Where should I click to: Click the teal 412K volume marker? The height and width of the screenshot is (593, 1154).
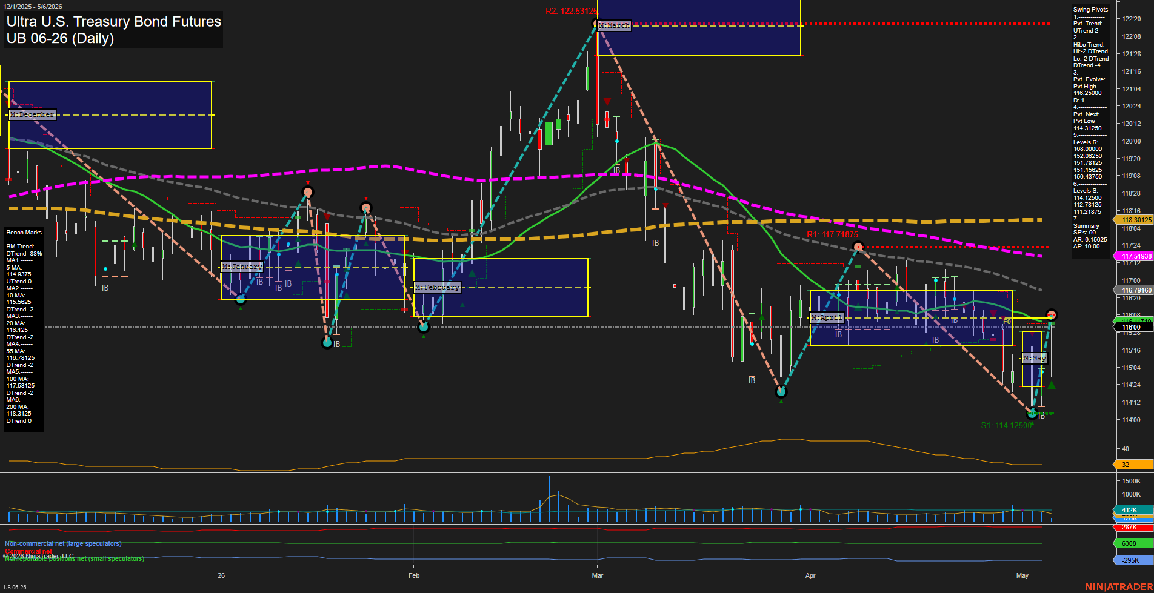pyautogui.click(x=1133, y=510)
